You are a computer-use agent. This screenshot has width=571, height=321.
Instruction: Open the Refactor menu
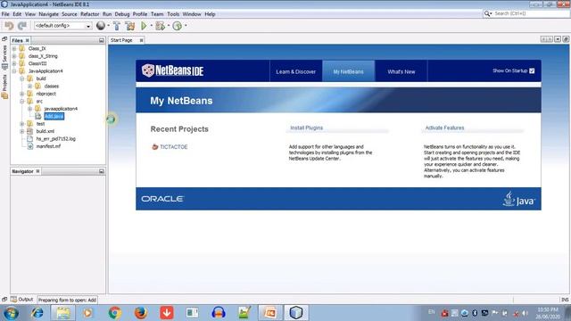(89, 14)
